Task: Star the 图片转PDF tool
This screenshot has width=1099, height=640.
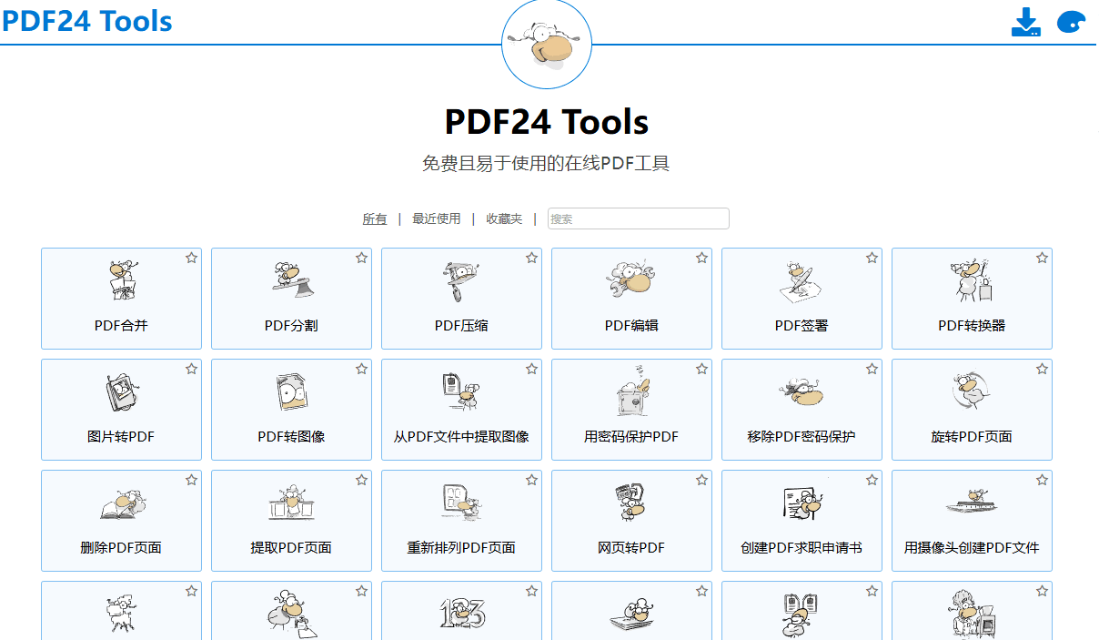Action: point(191,369)
